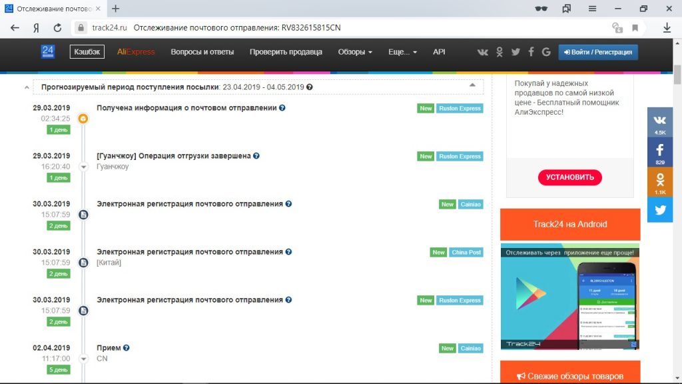Share via the blue Facebook side button

pos(660,153)
